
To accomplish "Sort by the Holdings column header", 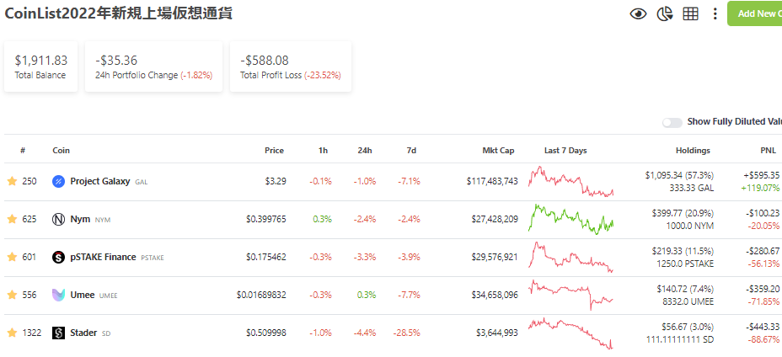I will pyautogui.click(x=693, y=151).
